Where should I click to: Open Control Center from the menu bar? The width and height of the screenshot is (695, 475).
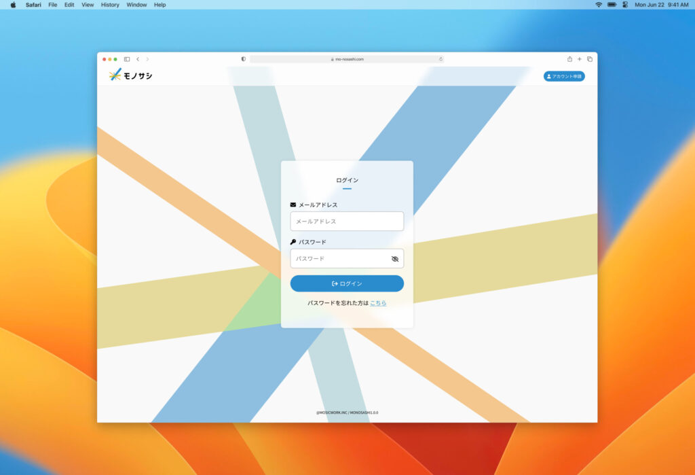pos(625,5)
